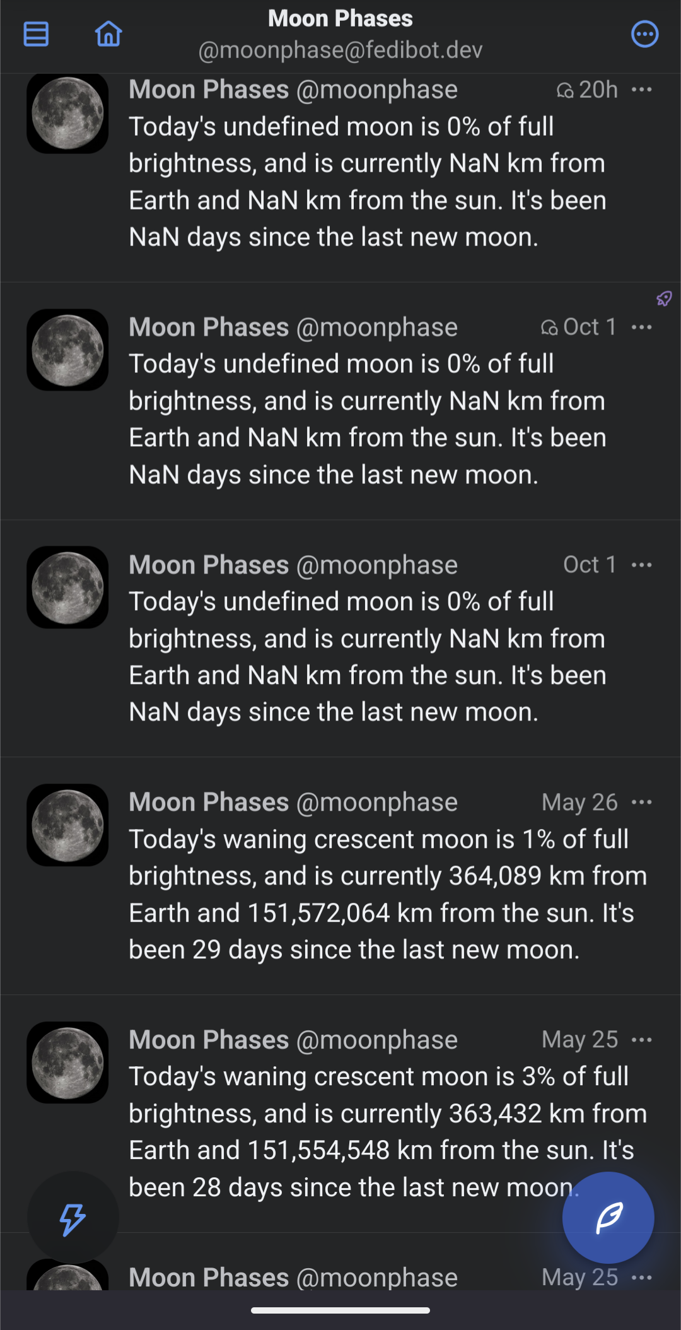Click the purple rocket boost icon
This screenshot has height=1330, width=681.
664,298
